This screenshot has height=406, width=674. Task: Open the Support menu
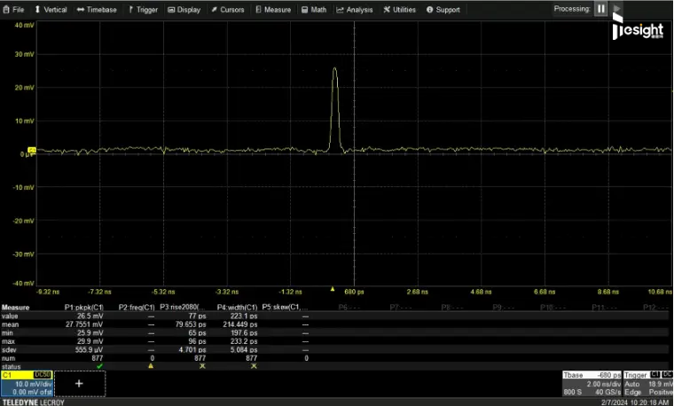443,10
